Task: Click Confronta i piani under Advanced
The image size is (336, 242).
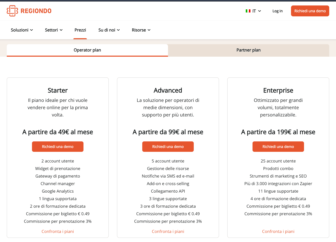Action: tap(168, 231)
